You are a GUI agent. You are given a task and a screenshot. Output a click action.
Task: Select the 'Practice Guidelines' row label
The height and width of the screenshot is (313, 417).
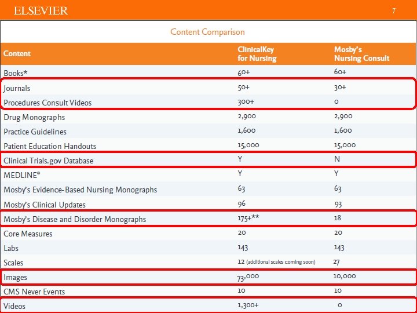click(35, 132)
